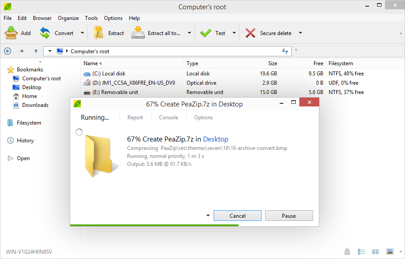Click the padlock icon in status bar
This screenshot has width=405, height=259.
click(347, 251)
